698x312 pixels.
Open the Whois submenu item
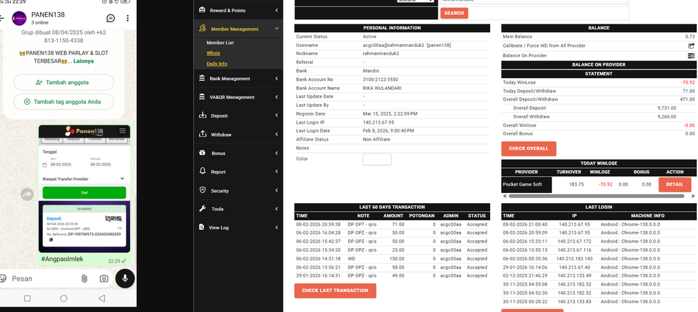[x=213, y=53]
